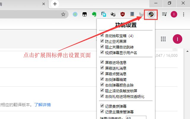This screenshot has height=119, width=190.
Task: Uncheck 右侧礼物进场特效透明化 option
Action: point(102,96)
